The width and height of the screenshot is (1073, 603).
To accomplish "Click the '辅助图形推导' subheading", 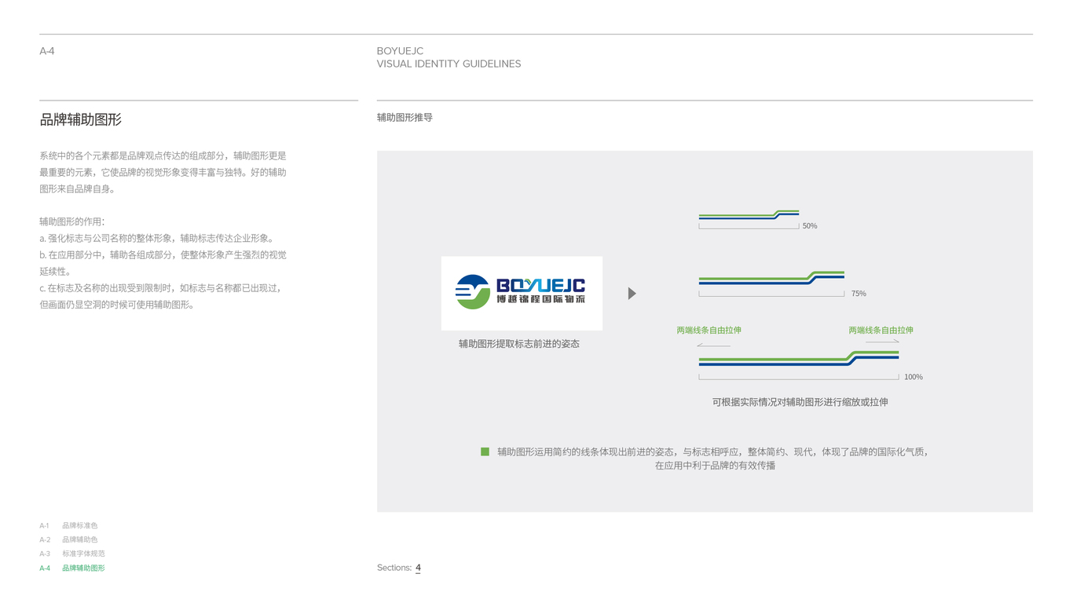I will (x=405, y=118).
